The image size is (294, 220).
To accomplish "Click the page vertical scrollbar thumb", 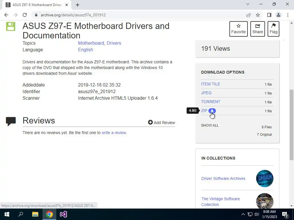I will [291, 125].
